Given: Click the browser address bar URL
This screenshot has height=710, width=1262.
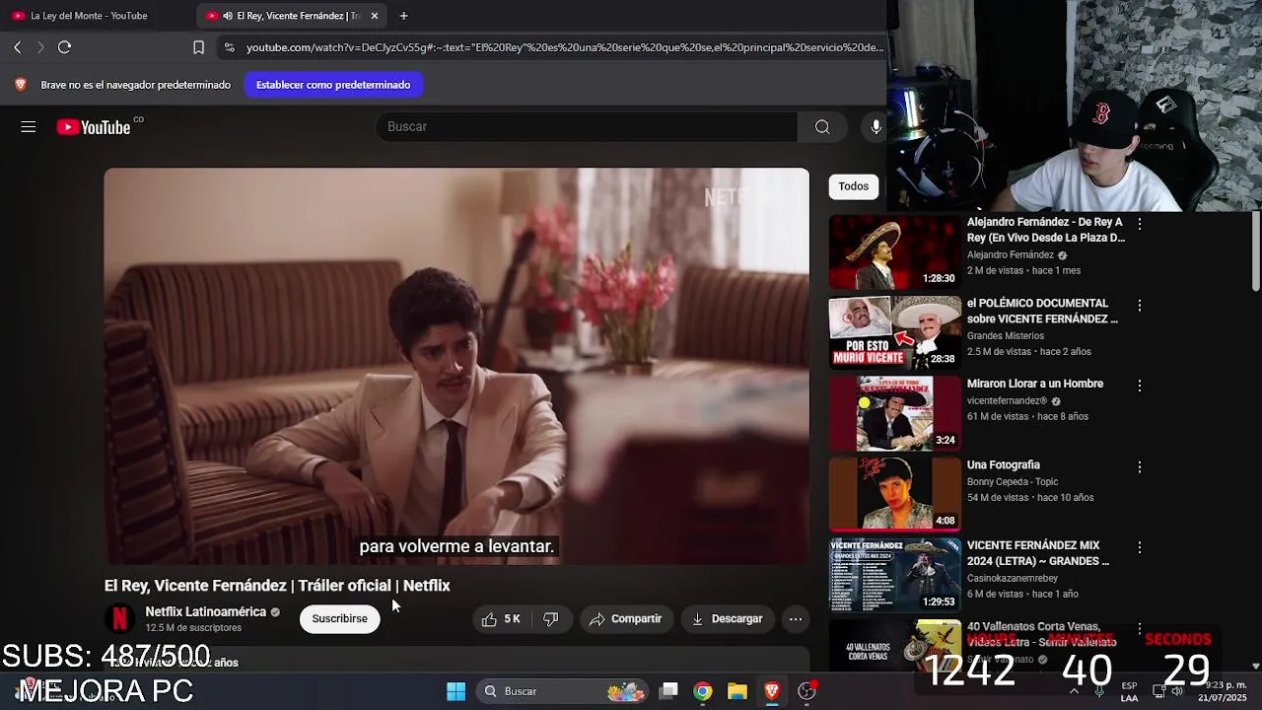Looking at the screenshot, I should (x=565, y=46).
